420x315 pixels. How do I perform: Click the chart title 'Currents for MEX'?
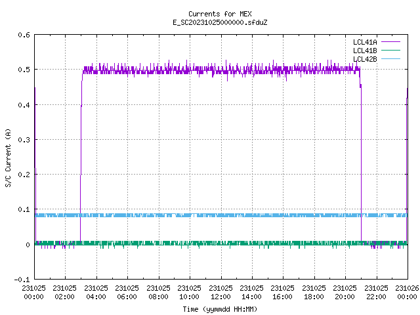coord(220,14)
